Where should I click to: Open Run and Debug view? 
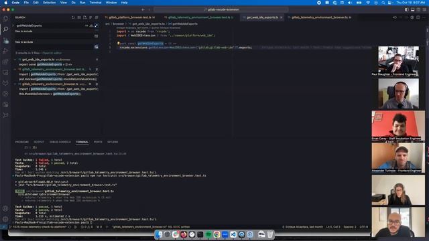click(5, 51)
